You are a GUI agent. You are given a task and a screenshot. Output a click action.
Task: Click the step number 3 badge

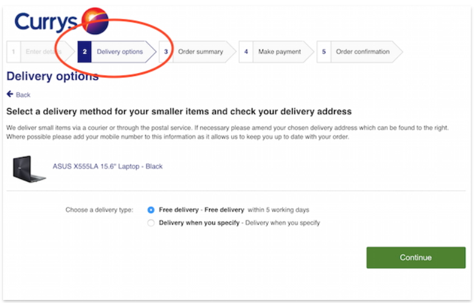tap(166, 52)
